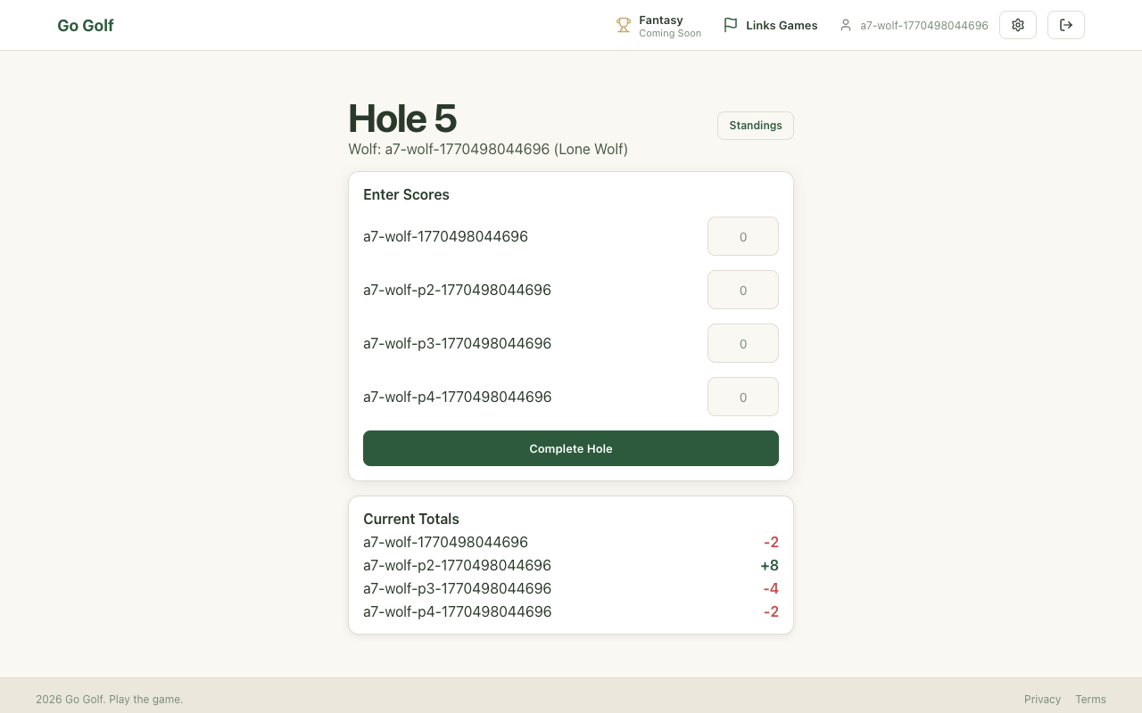Focus the score field for a7-wolf-1770498044696
The height and width of the screenshot is (713, 1142).
(743, 237)
